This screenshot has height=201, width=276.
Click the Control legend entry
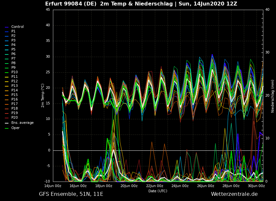click(17, 27)
